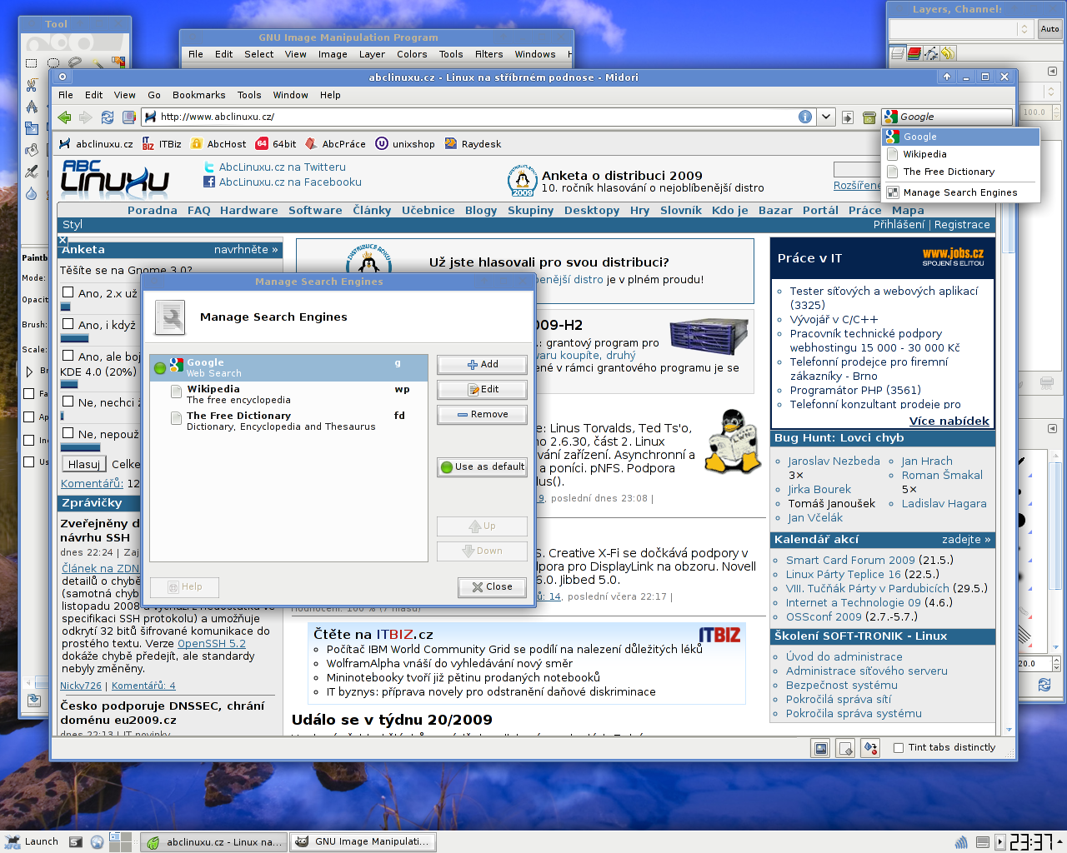1067x853 pixels.
Task: Toggle the 'Fa' checkbox in GIMP tool options
Action: tap(29, 393)
